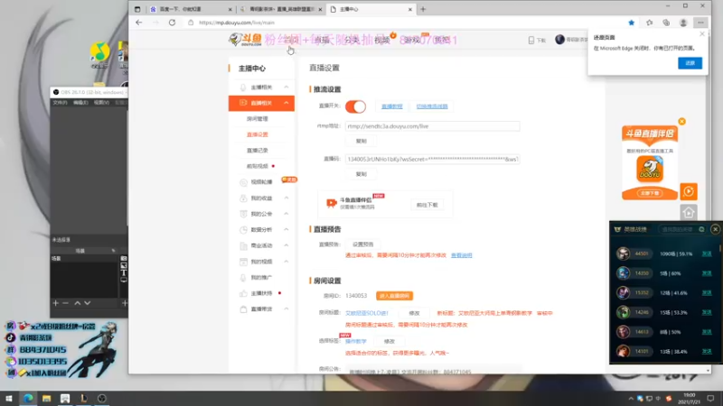The height and width of the screenshot is (406, 723).
Task: Click the browser address bar
Action: 406,23
